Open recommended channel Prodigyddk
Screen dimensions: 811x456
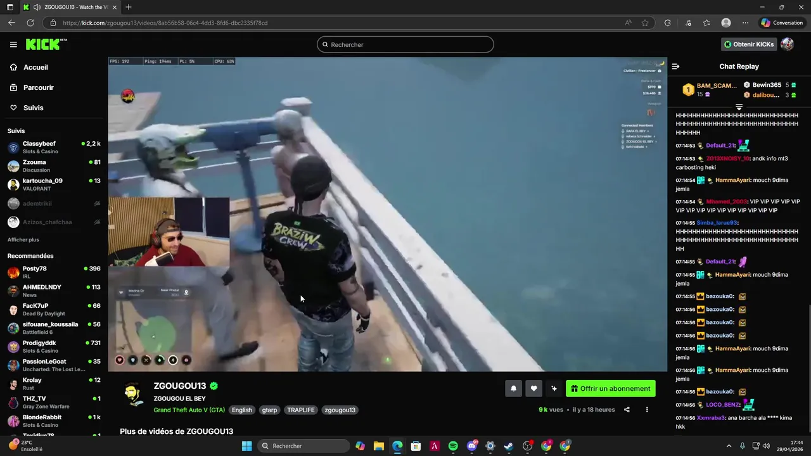54,346
